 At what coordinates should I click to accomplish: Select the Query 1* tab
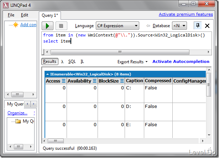50,15
